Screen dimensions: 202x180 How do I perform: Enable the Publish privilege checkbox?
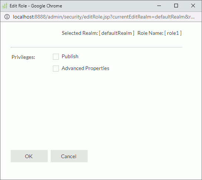tap(56, 57)
